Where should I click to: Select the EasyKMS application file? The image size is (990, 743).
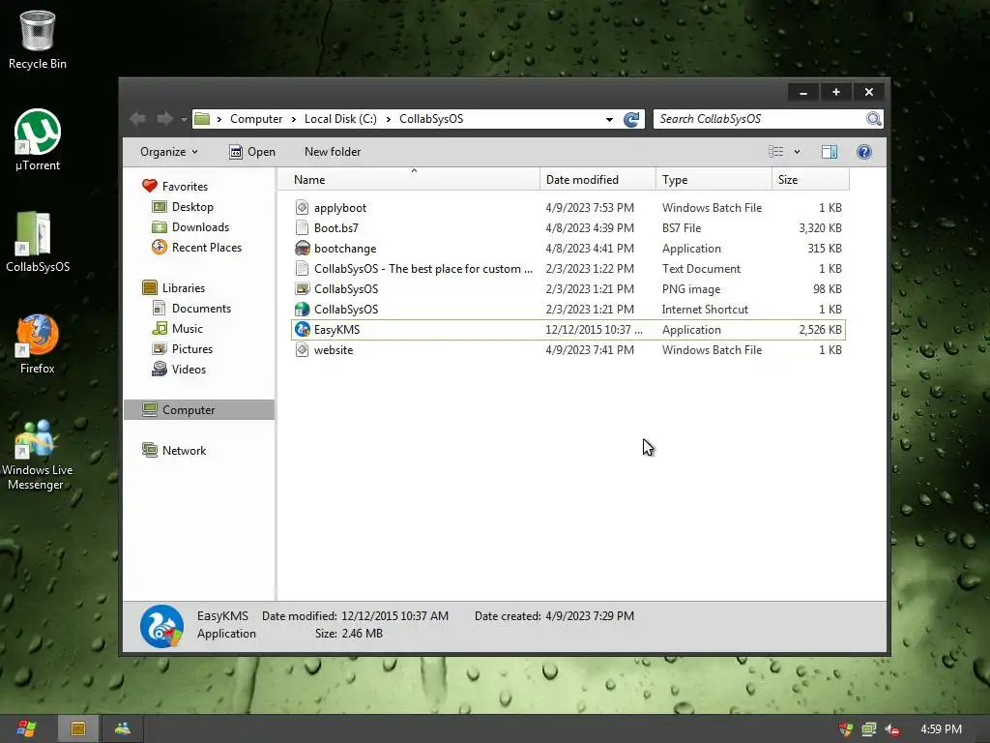(x=568, y=329)
